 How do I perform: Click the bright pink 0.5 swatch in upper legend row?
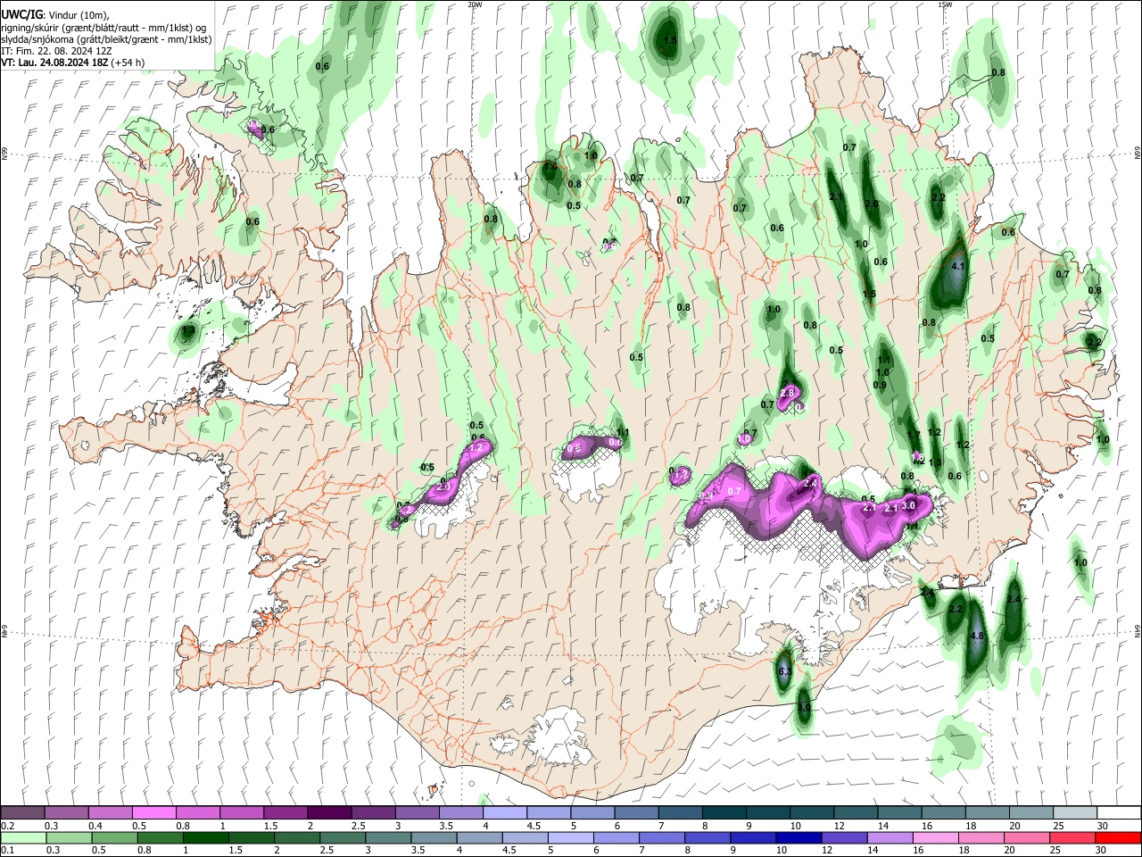pos(153,812)
